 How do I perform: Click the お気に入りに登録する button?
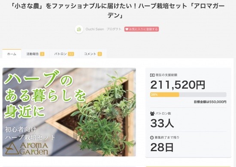click(142, 29)
